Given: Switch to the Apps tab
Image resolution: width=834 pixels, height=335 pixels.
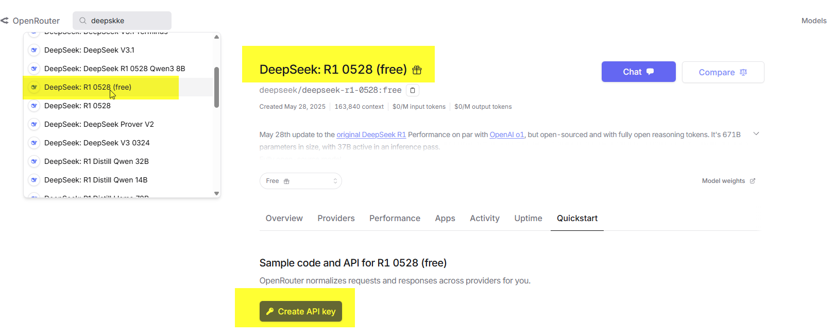Looking at the screenshot, I should pyautogui.click(x=445, y=219).
